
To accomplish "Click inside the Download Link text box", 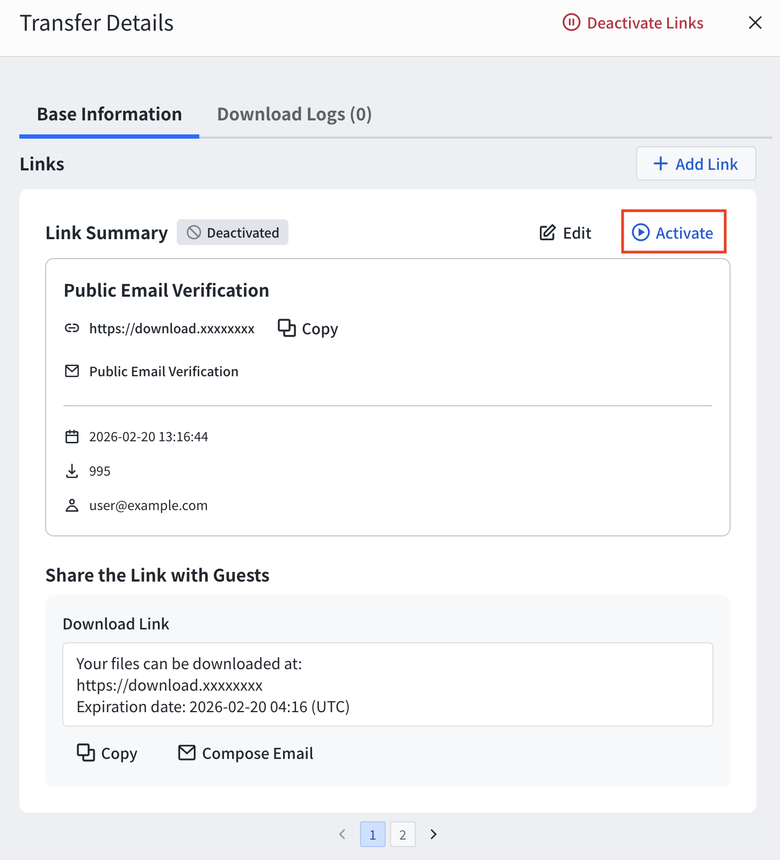I will (388, 684).
